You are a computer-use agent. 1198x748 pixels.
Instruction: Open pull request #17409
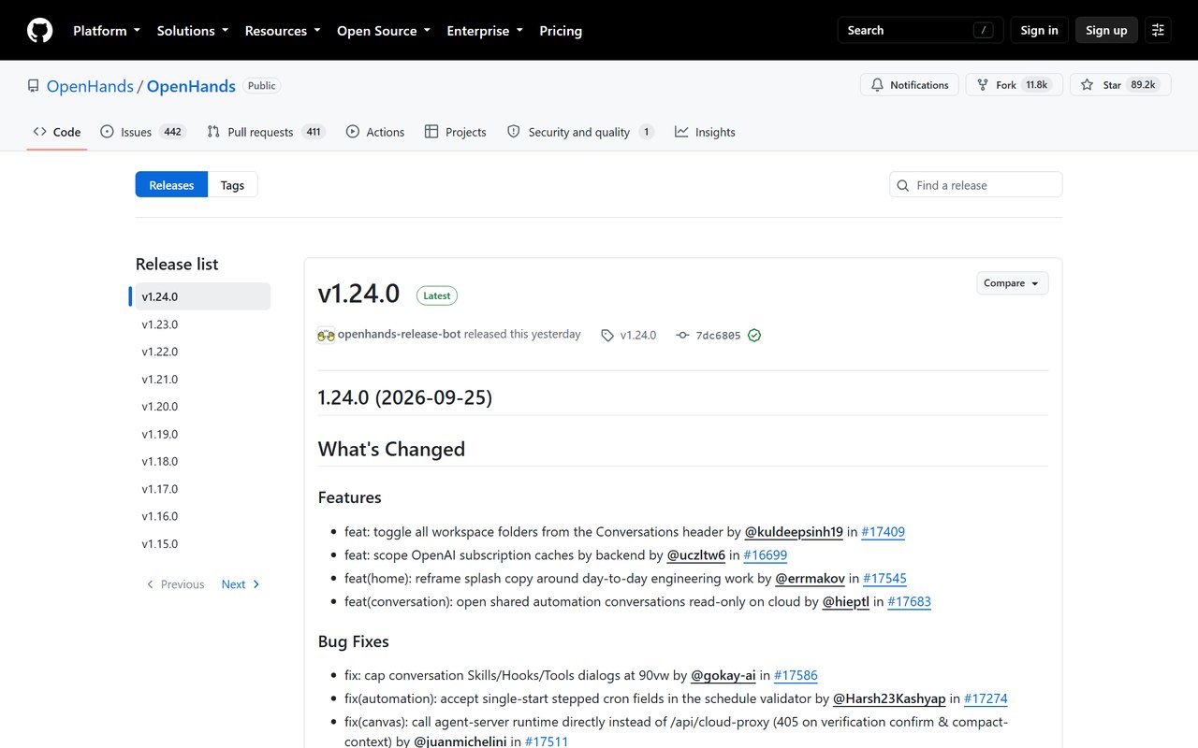pos(883,532)
